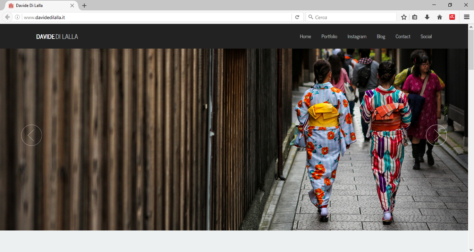Show bookmarks list icon
This screenshot has width=474, height=252.
point(415,17)
